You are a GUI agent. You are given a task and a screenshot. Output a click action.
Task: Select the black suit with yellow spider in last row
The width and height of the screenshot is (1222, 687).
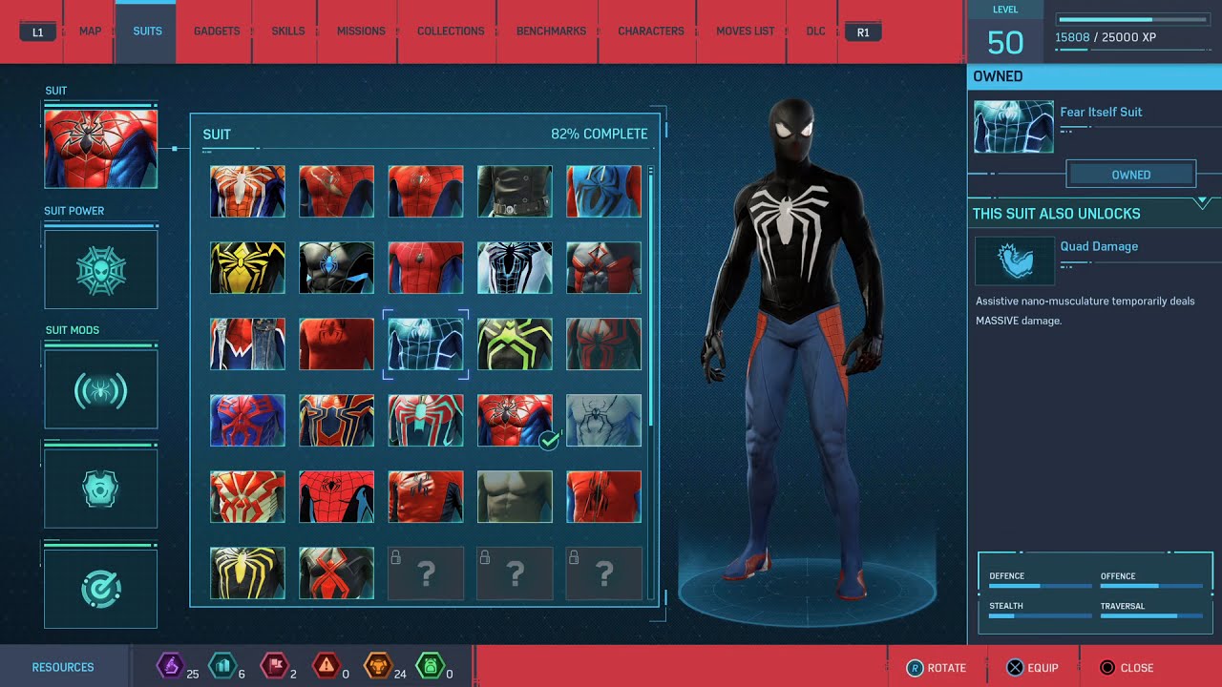(247, 572)
